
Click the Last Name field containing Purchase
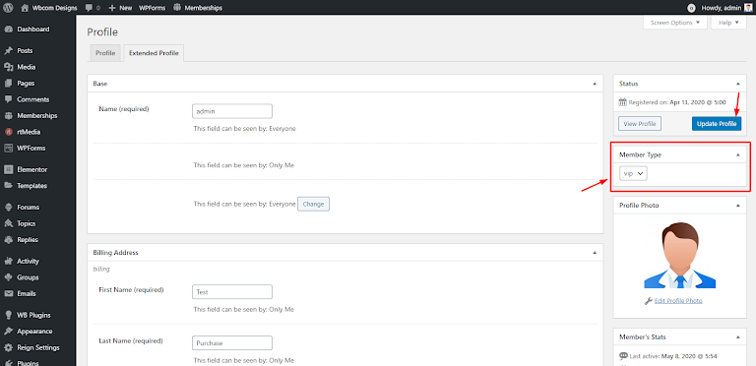(232, 343)
